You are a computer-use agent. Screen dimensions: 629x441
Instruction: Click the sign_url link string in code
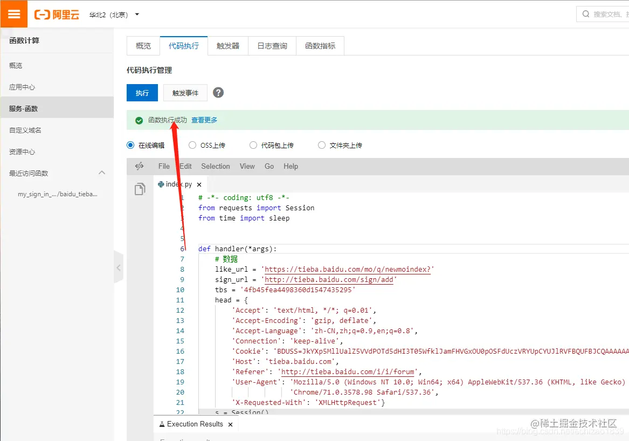329,280
